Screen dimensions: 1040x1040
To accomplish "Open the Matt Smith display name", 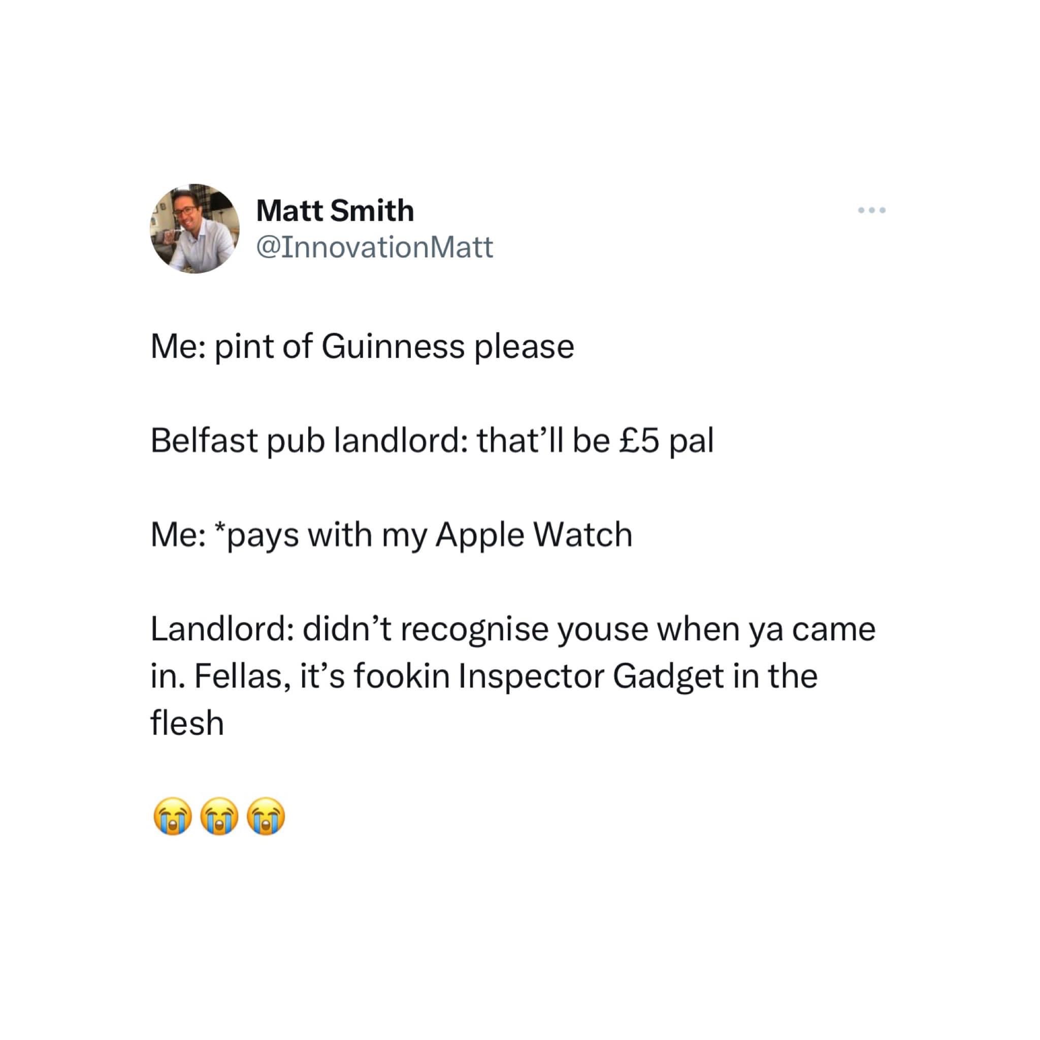I will [x=335, y=210].
